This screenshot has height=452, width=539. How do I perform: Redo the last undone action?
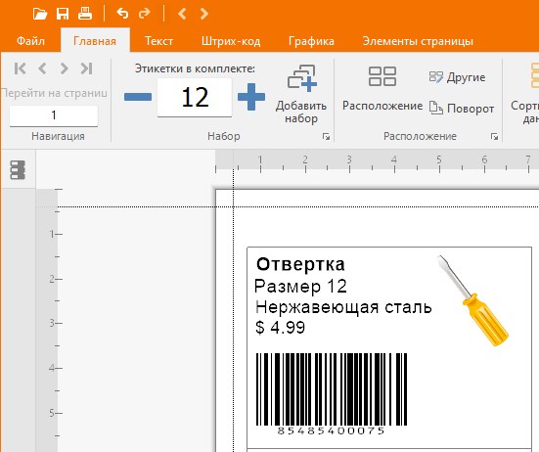[145, 14]
